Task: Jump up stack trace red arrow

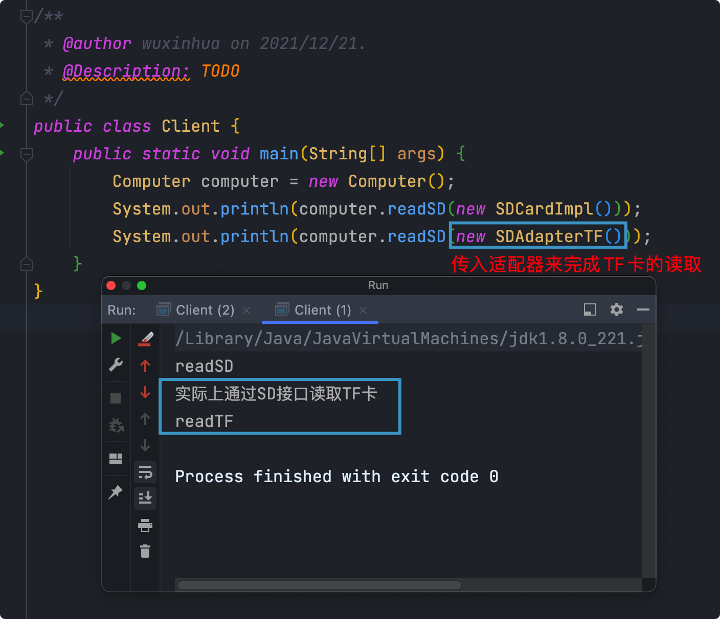Action: pos(145,365)
